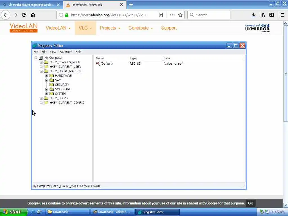Viewport: 288px width, 216px height.
Task: Reload the current page
Action: [x=24, y=15]
